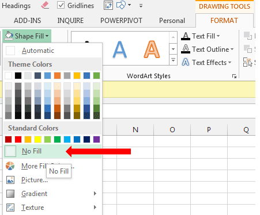Pick purple standard color swatch
The height and width of the screenshot is (215, 260).
point(96,139)
